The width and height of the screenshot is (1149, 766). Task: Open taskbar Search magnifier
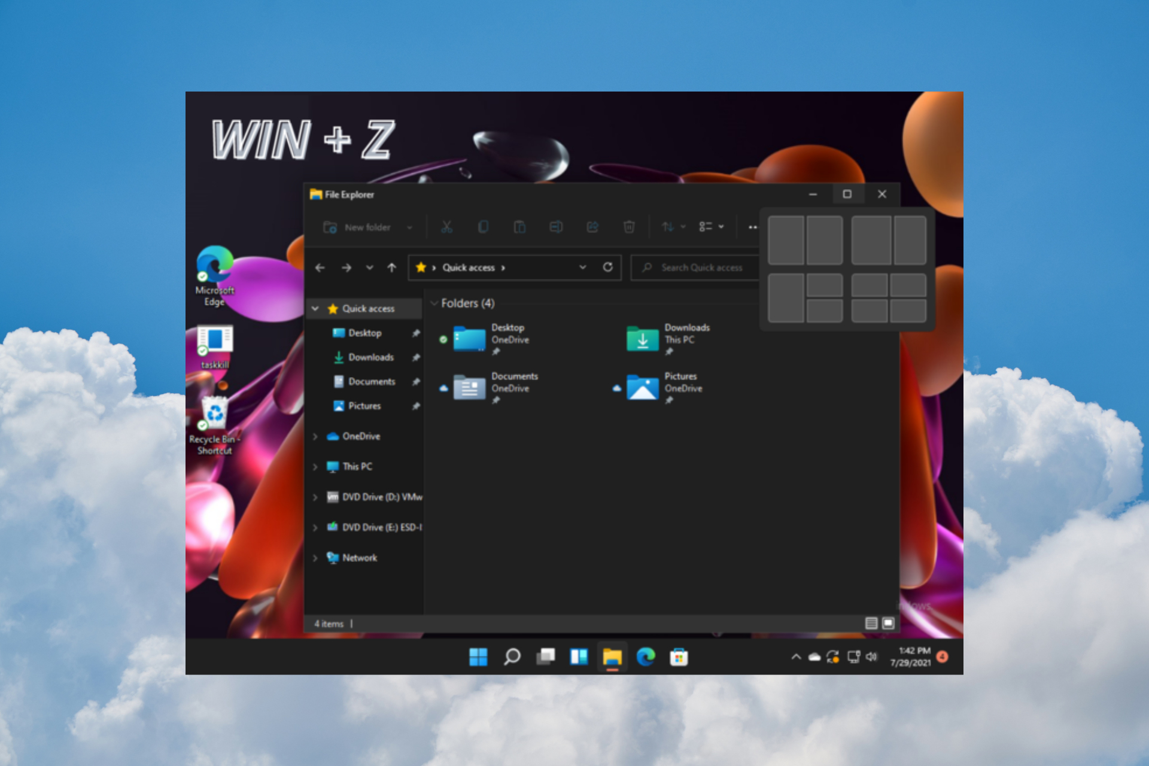tap(512, 657)
